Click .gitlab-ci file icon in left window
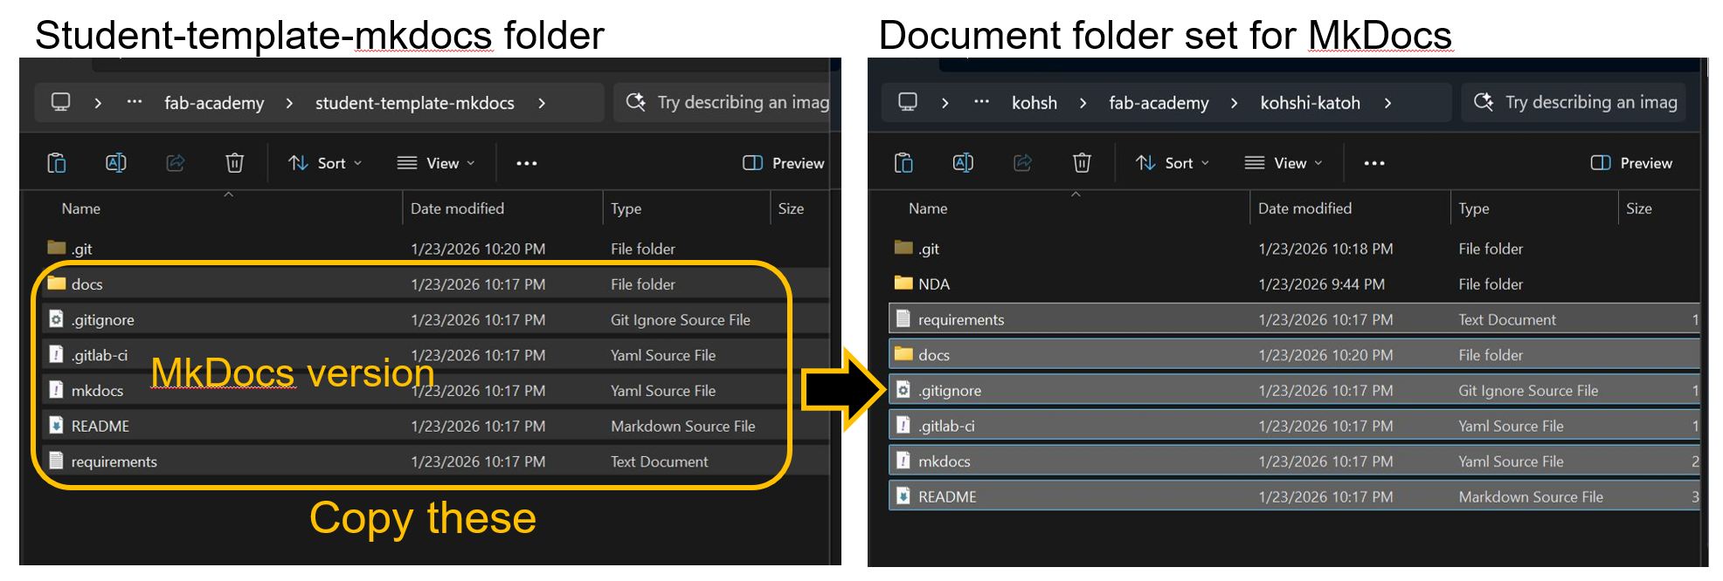 point(57,354)
